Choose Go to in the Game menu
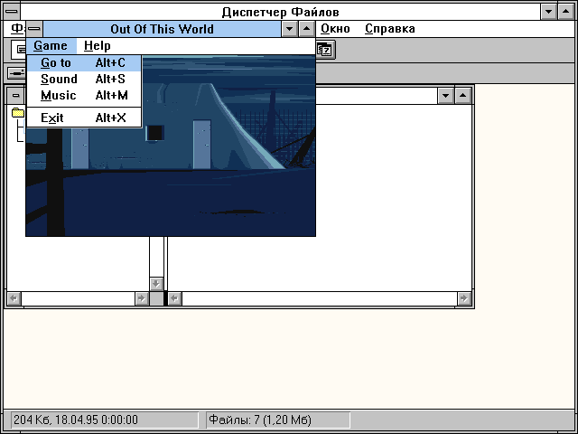Screen dimensions: 578x434 tap(84, 63)
